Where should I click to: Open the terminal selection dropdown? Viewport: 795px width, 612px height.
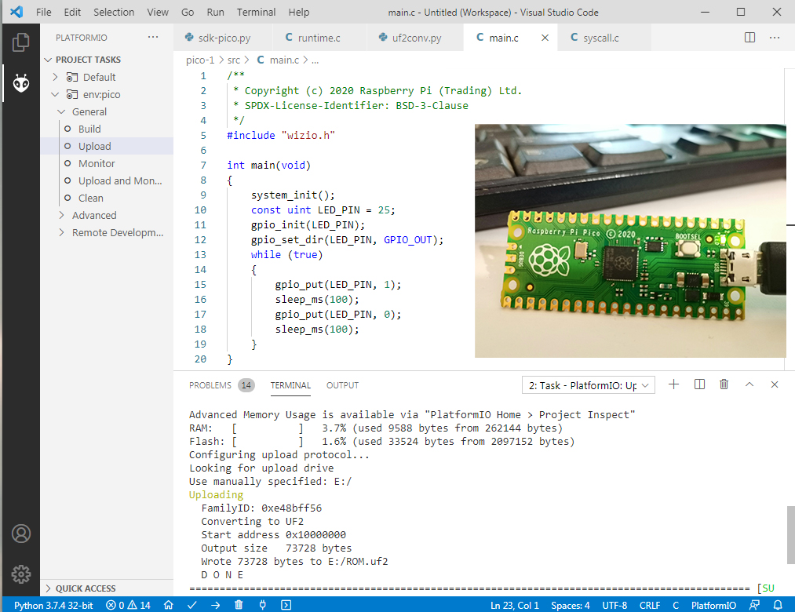point(588,384)
